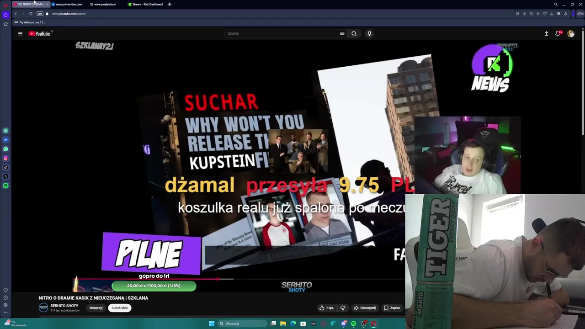The height and width of the screenshot is (329, 585).
Task: Open the ad blocker shield icon
Action: [x=531, y=14]
